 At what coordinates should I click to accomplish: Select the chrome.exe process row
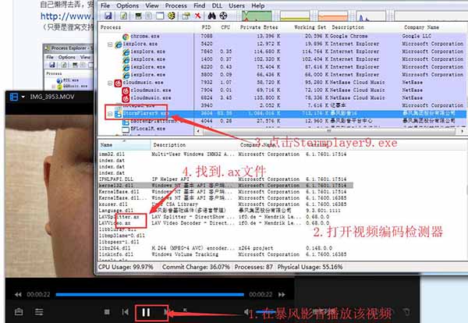pos(282,36)
